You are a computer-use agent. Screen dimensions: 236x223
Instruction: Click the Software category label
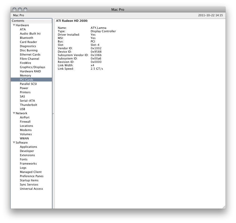click(22, 143)
